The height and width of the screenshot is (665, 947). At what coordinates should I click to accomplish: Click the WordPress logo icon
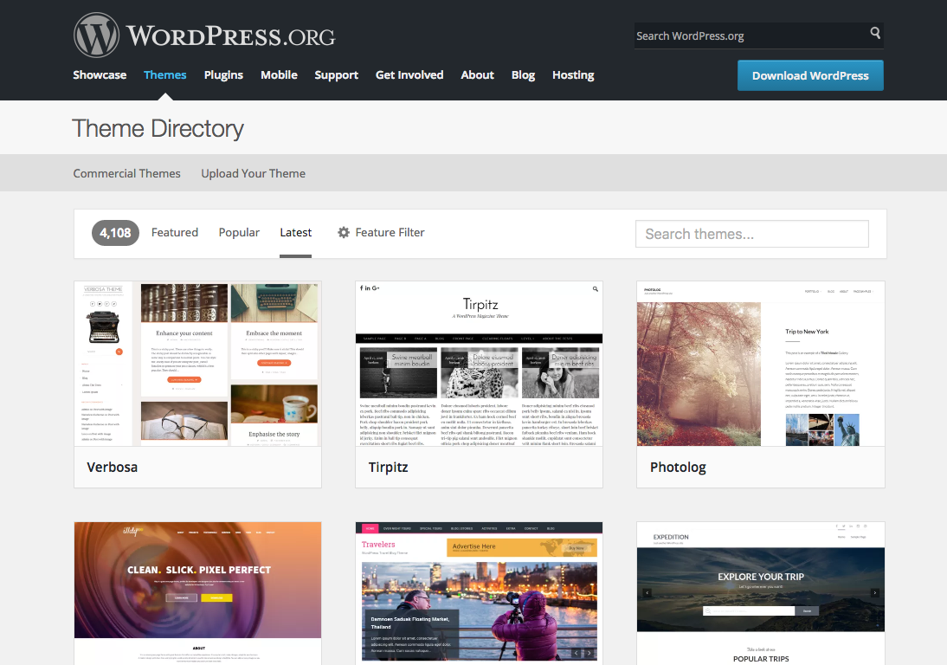96,35
